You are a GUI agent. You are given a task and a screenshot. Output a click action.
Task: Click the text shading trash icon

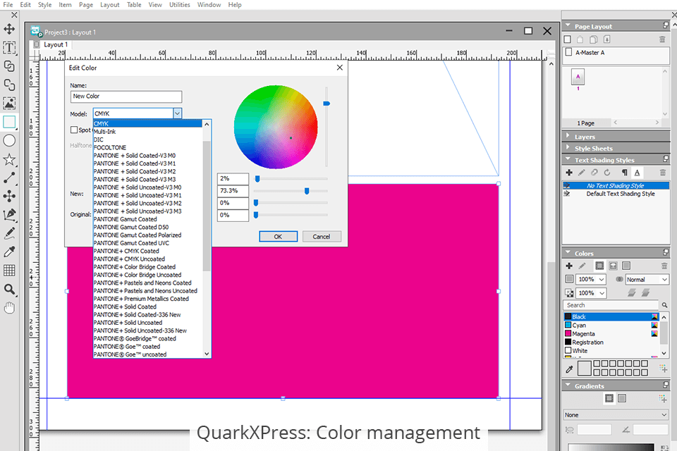(x=662, y=173)
